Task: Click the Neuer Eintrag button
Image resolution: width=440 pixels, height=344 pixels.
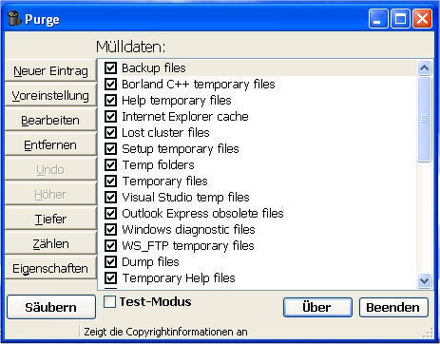Action: (x=50, y=70)
